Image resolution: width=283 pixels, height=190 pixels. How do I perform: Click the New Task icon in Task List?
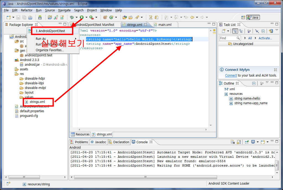(x=224, y=31)
